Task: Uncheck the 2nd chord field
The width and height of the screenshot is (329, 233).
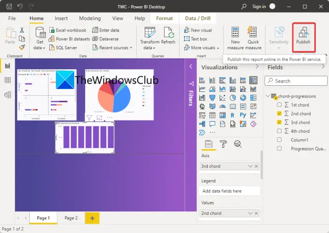Action: point(279,113)
